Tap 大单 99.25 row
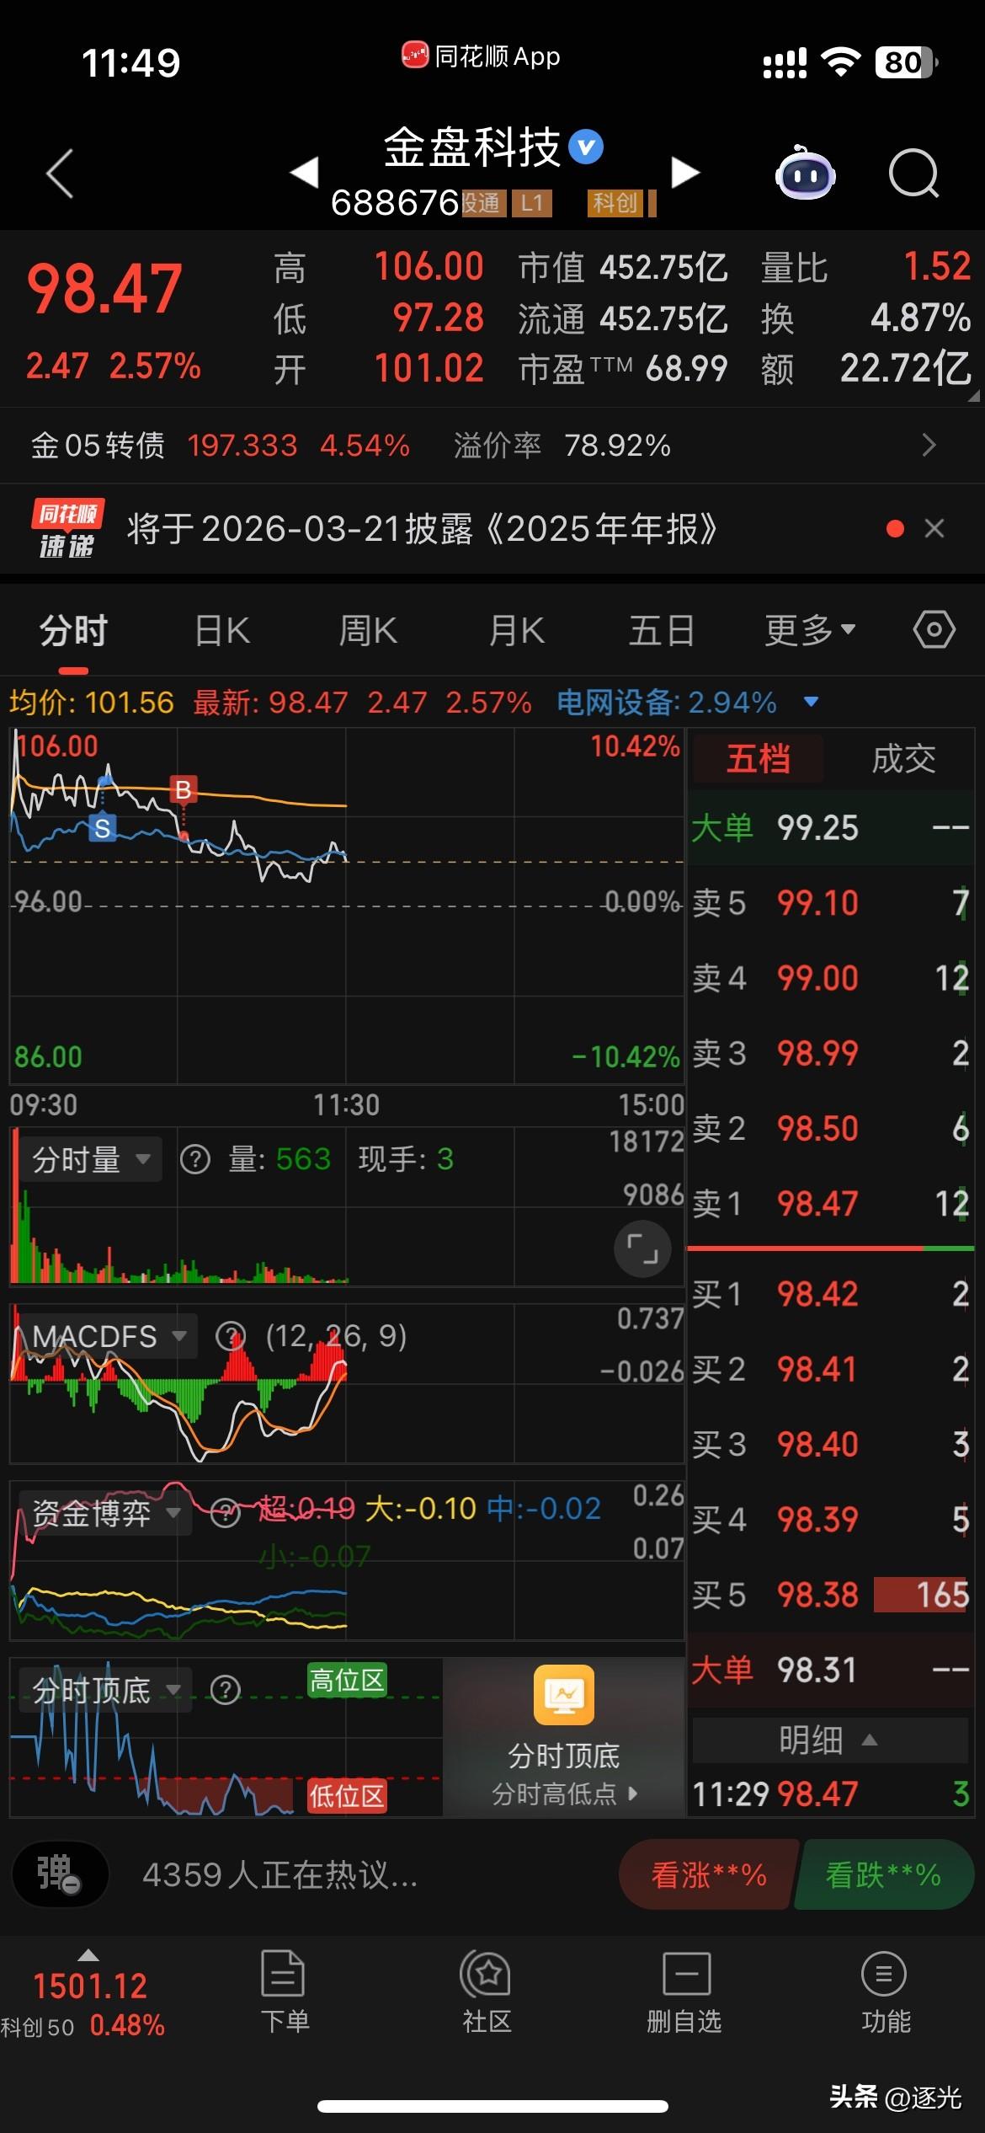This screenshot has width=985, height=2133. pyautogui.click(x=831, y=828)
